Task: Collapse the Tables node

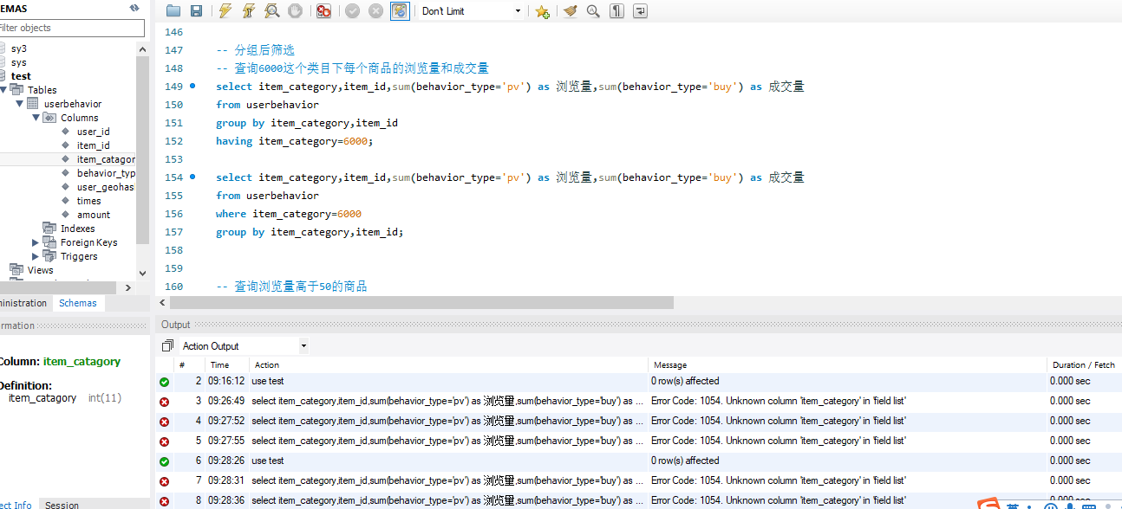Action: coord(4,89)
